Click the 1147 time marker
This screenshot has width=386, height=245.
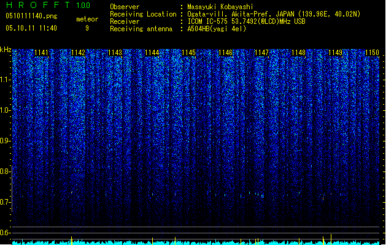coord(261,53)
